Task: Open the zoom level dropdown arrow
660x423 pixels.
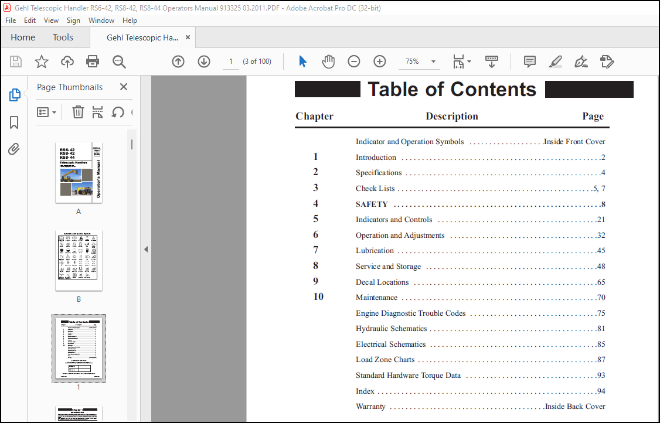Action: click(x=433, y=62)
